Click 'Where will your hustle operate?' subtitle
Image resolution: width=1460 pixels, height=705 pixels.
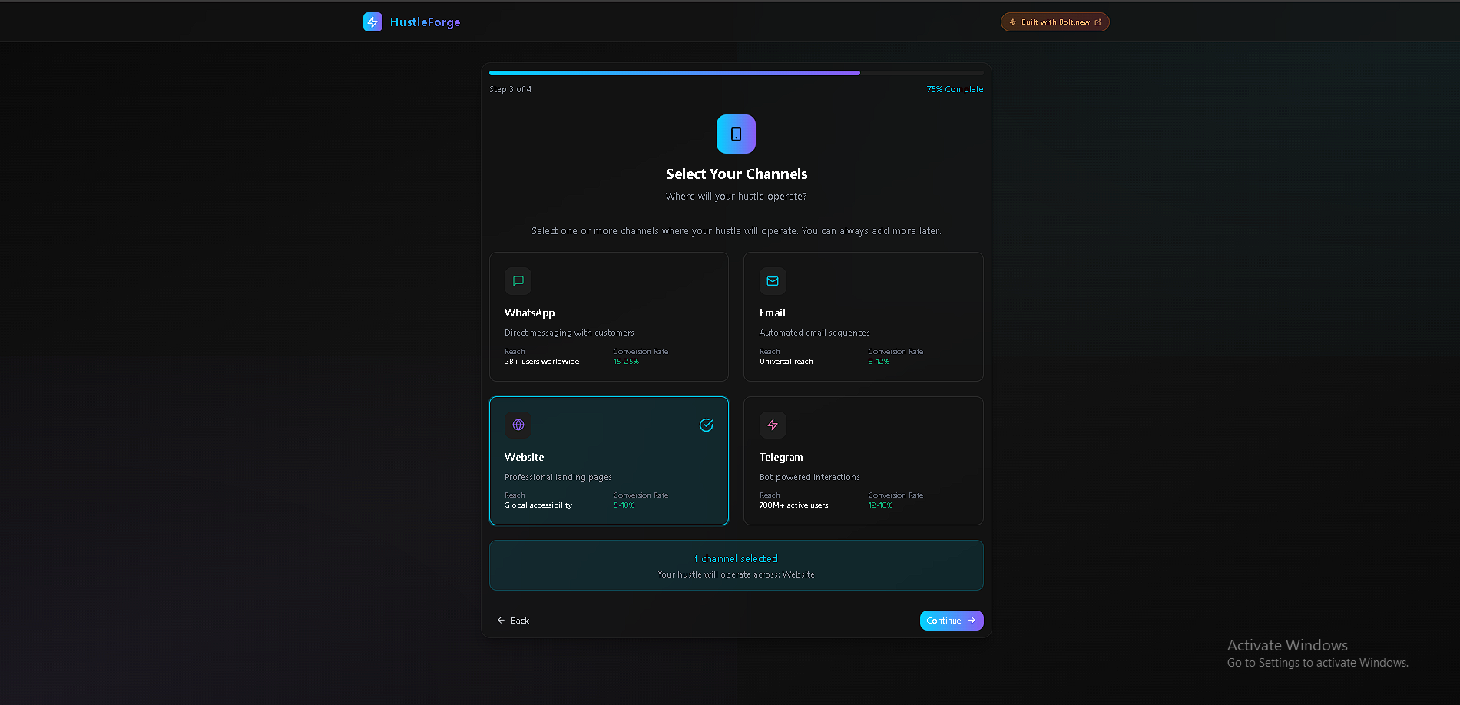coord(736,197)
